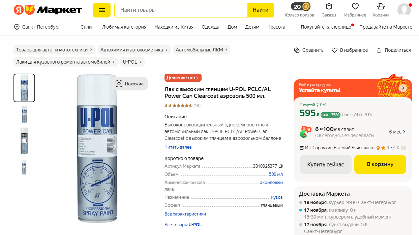Open the Одежда category menu

pyautogui.click(x=210, y=27)
